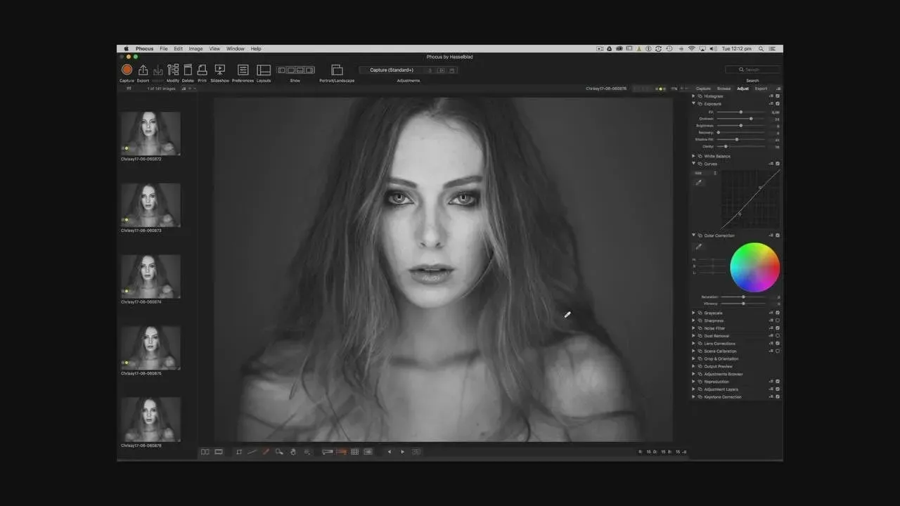
Task: Switch to the Export tab
Action: pyautogui.click(x=761, y=89)
